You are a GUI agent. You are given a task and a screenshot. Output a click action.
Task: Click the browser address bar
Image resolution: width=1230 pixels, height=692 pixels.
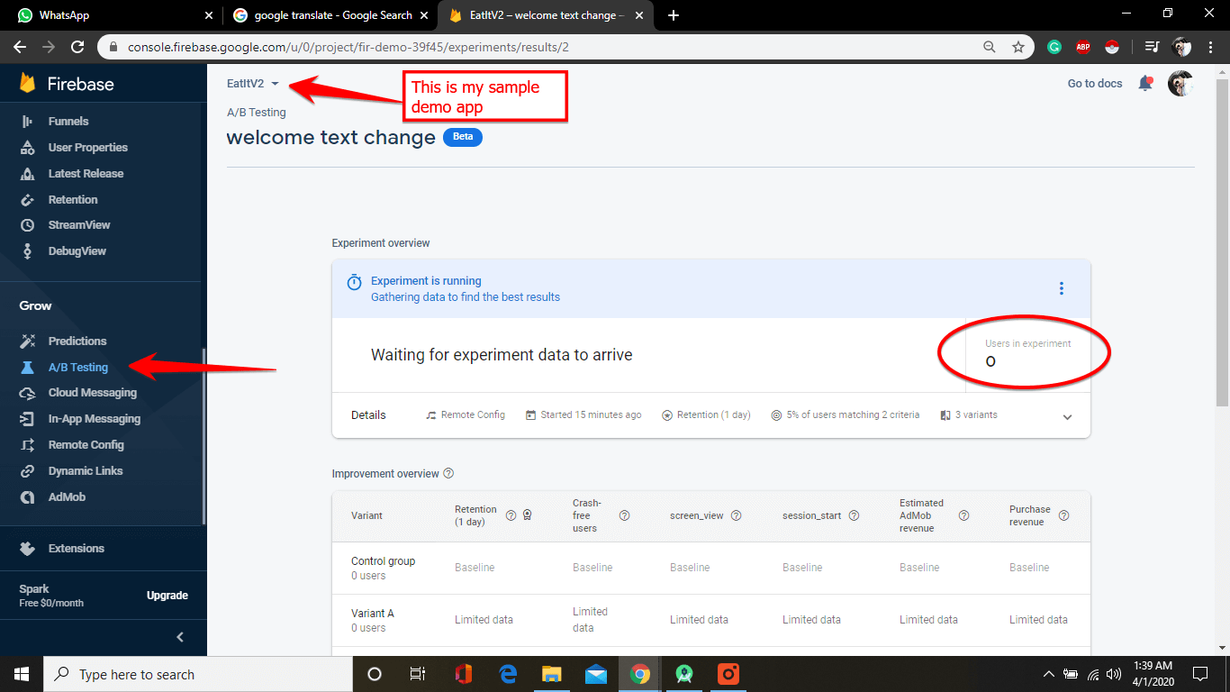coord(540,47)
